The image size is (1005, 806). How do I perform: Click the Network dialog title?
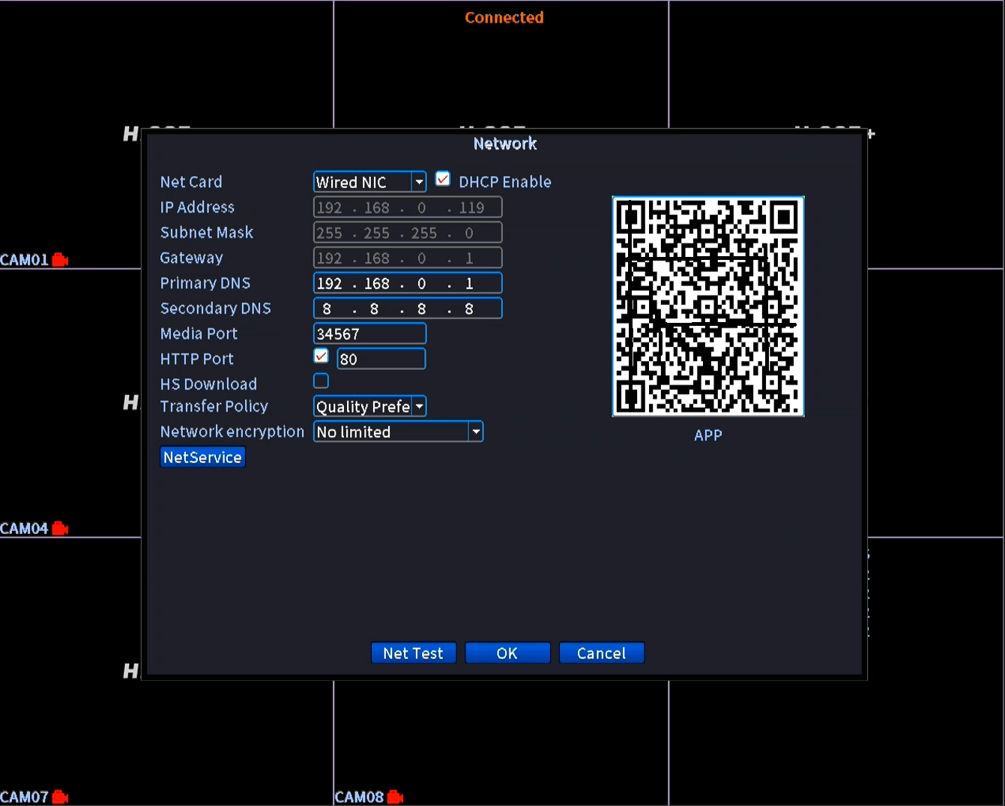click(505, 144)
